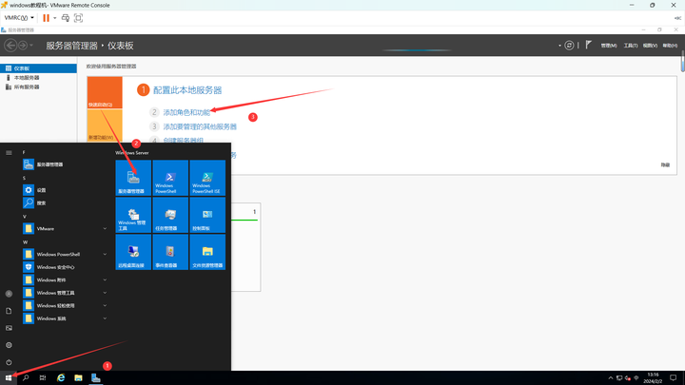Open the Server Manager notifications flag
The width and height of the screenshot is (685, 385).
tap(589, 45)
